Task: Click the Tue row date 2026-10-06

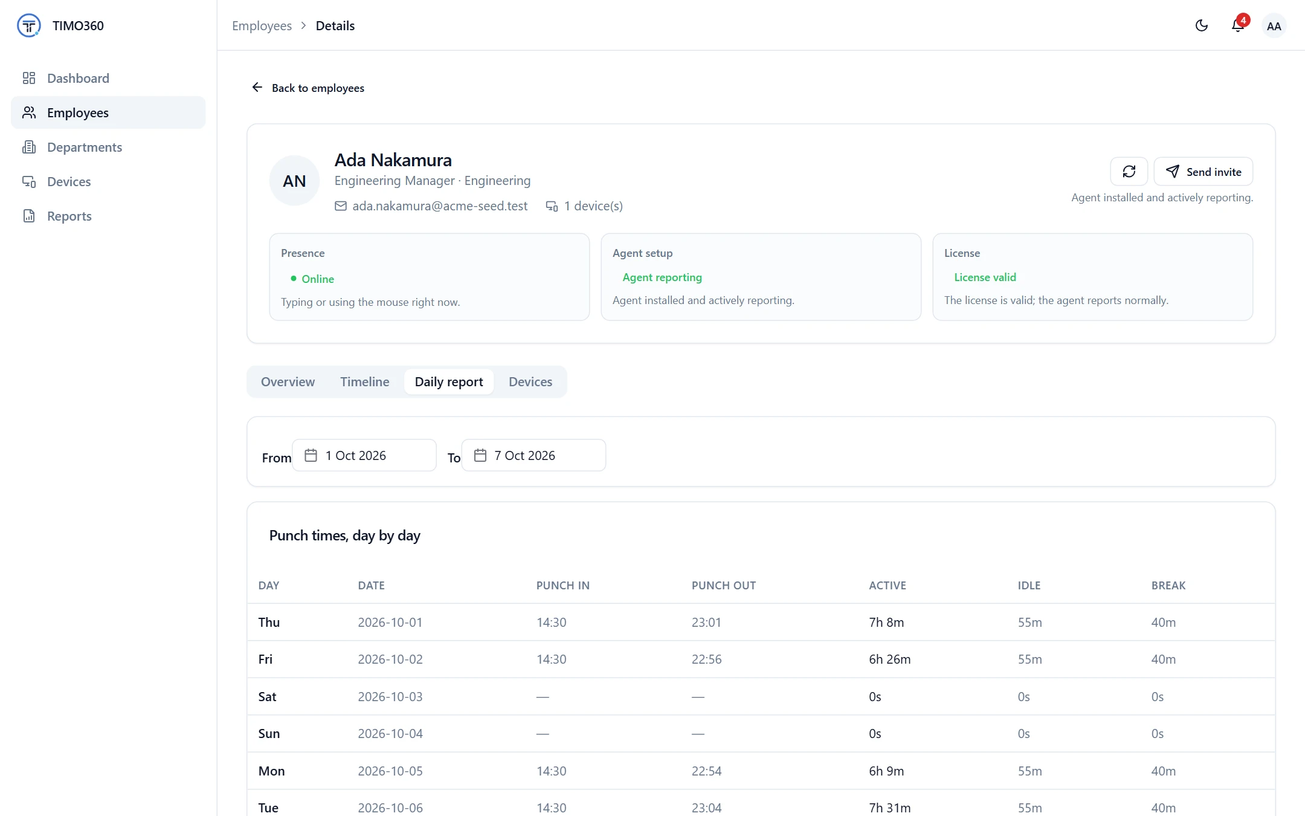Action: (x=390, y=808)
